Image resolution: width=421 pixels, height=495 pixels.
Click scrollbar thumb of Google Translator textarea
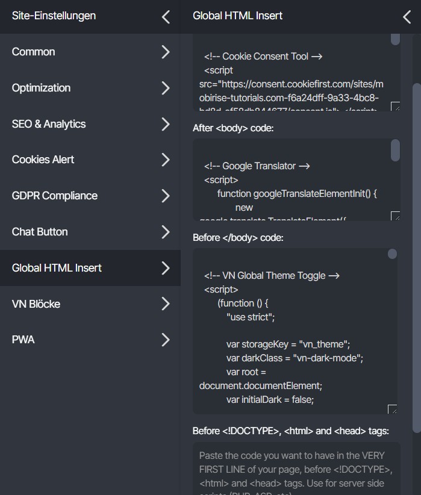pos(396,151)
